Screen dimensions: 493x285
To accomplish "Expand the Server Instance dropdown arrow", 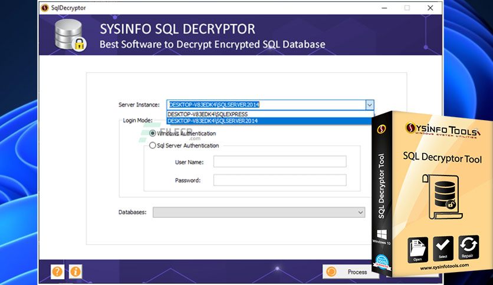I will pos(369,105).
